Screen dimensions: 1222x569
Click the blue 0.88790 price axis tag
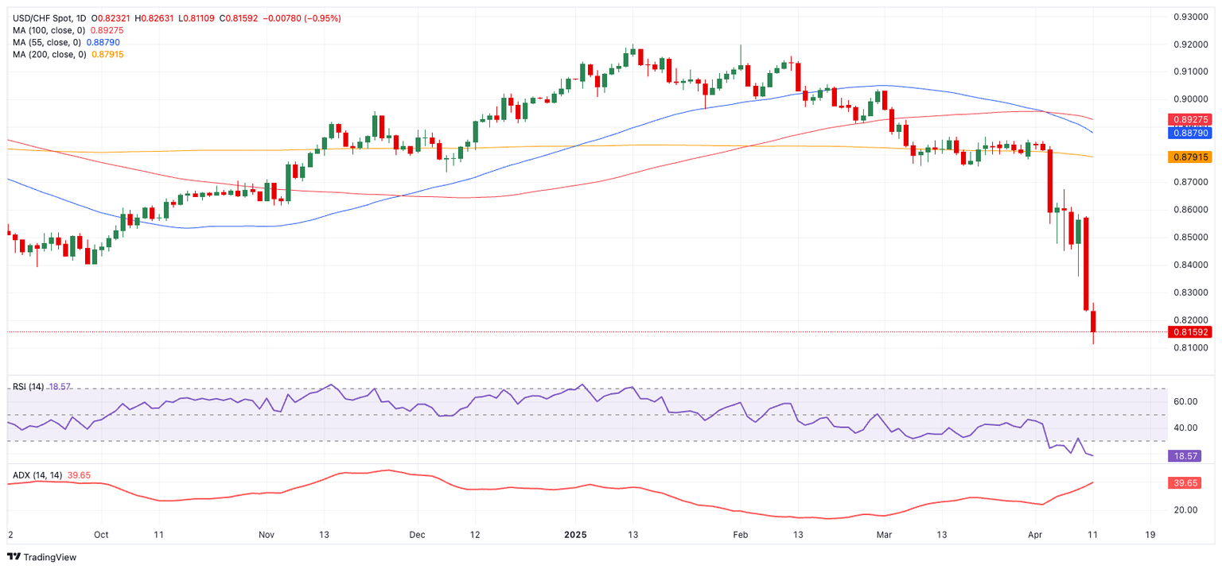point(1189,134)
